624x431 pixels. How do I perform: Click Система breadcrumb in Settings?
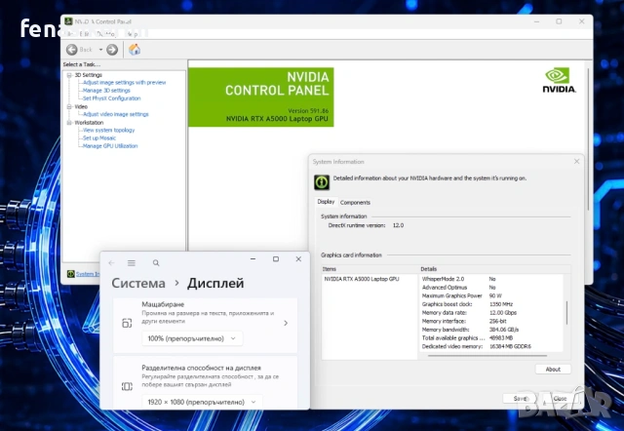(138, 283)
